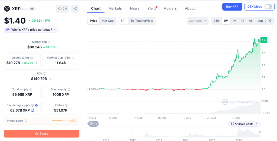Select Mkt Cap chart mode

pyautogui.click(x=108, y=21)
